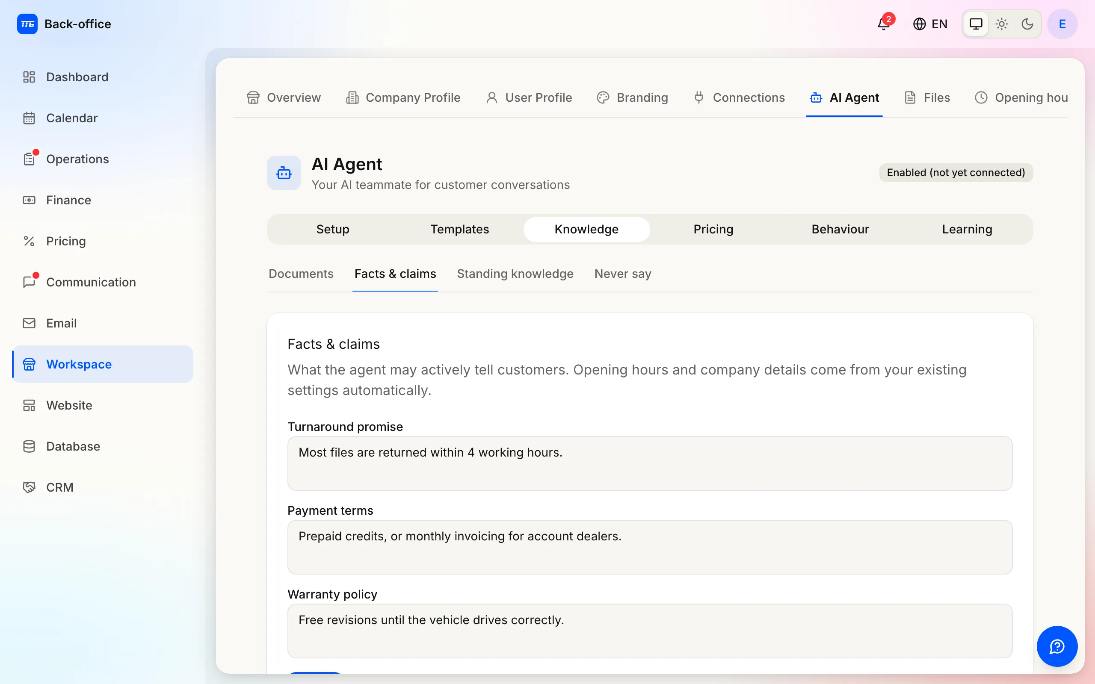The height and width of the screenshot is (684, 1095).
Task: Select the Setup segment
Action: pyautogui.click(x=333, y=230)
